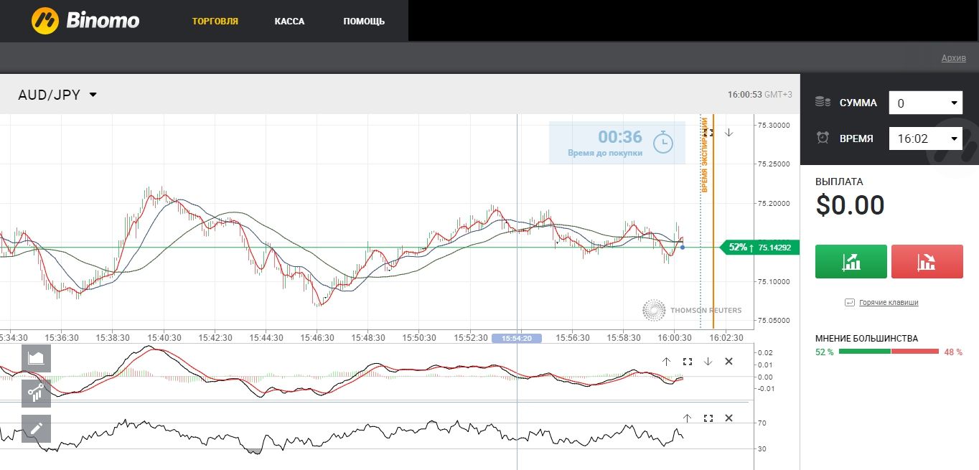This screenshot has width=979, height=470.
Task: Maximize the RSI indicator pane
Action: pyautogui.click(x=708, y=418)
